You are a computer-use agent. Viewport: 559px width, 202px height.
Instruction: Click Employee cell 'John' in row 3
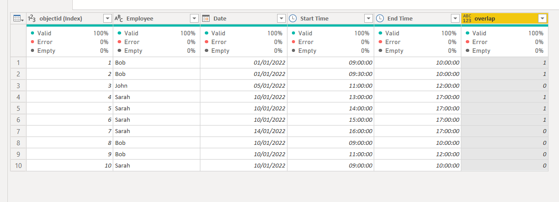[156, 86]
